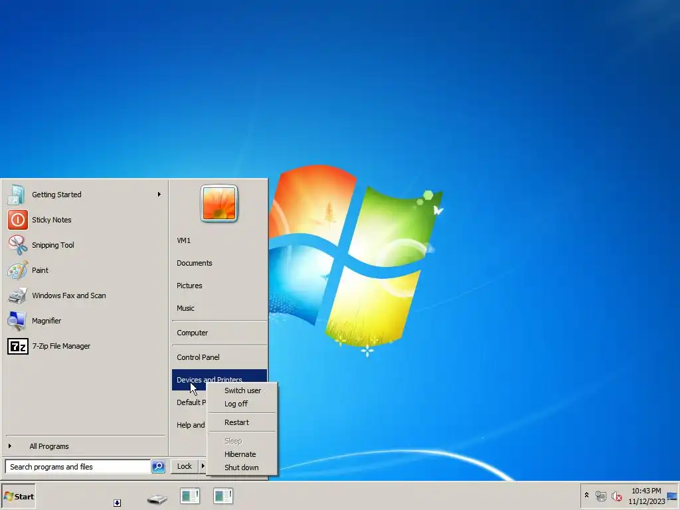Open the second window icon on taskbar
The height and width of the screenshot is (510, 680).
click(223, 495)
